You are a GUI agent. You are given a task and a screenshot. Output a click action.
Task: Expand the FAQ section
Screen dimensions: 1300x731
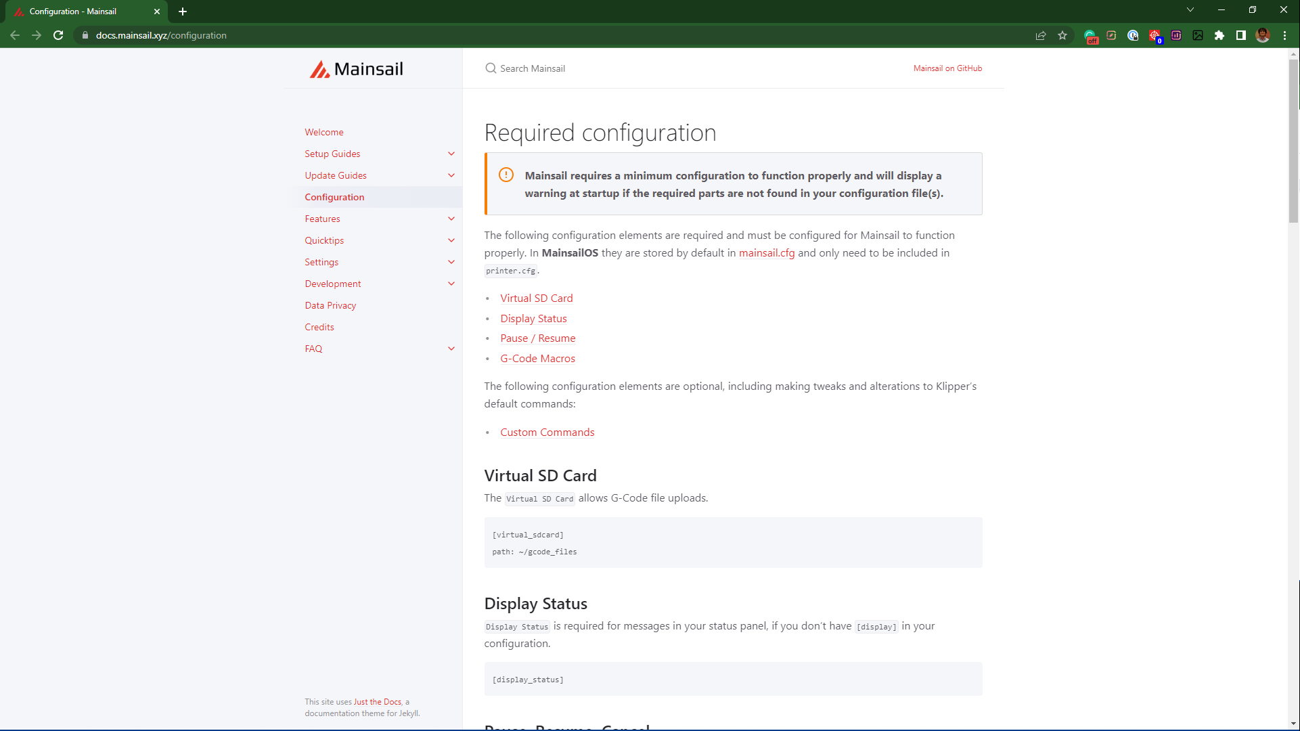click(451, 349)
